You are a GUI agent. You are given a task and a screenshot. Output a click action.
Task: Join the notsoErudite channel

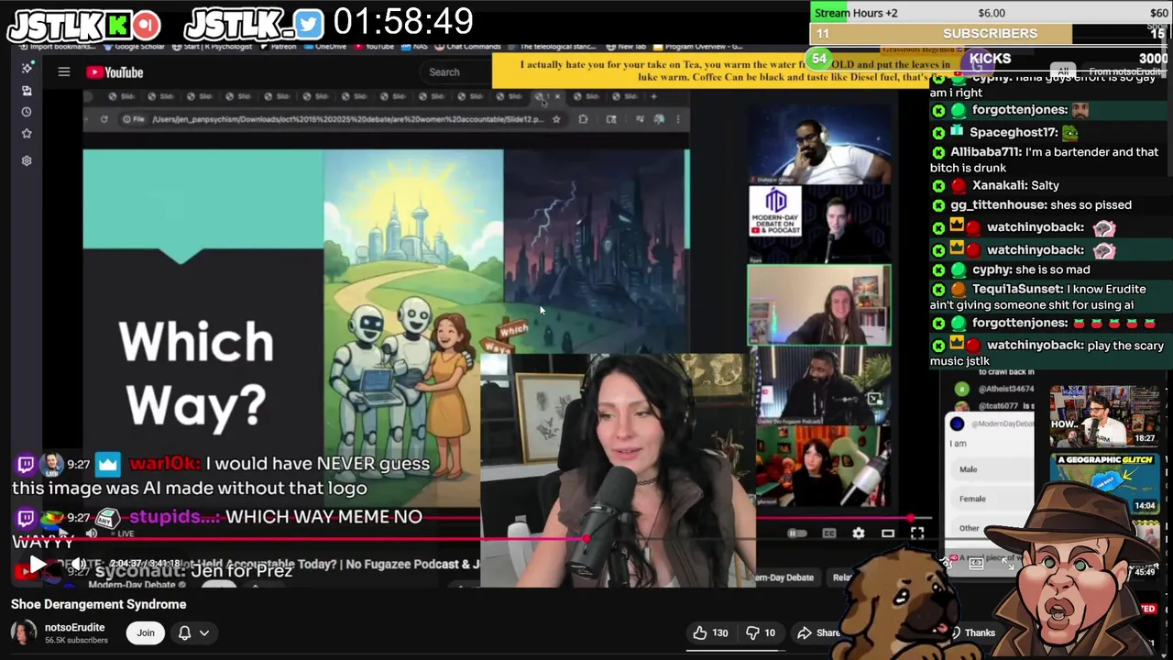146,632
